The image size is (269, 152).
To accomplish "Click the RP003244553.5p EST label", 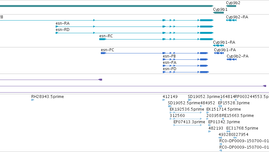I will tap(252, 97).
